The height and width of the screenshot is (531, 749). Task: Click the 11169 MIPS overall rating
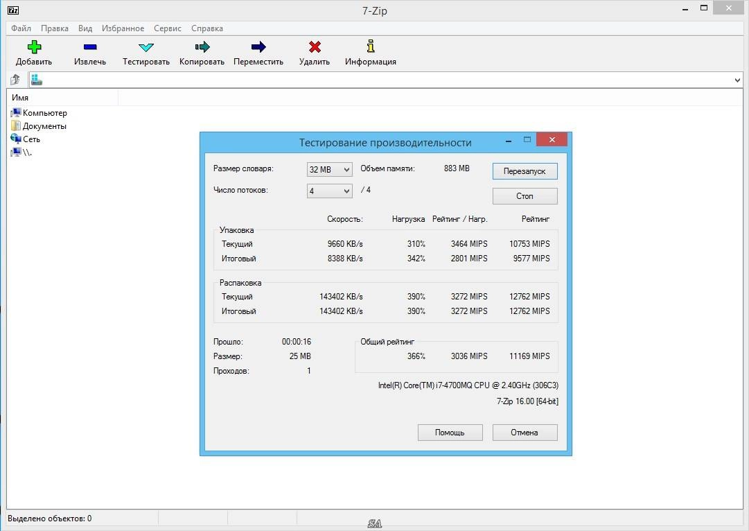click(x=529, y=356)
